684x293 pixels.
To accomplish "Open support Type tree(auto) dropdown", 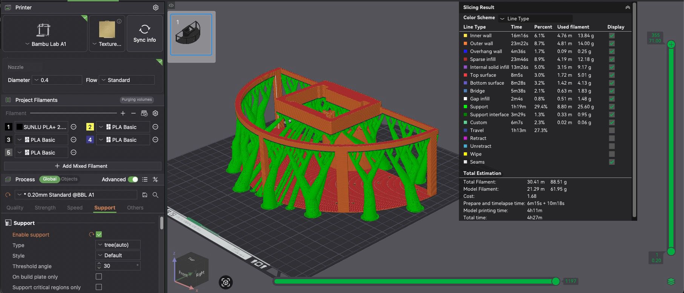I will click(x=118, y=245).
